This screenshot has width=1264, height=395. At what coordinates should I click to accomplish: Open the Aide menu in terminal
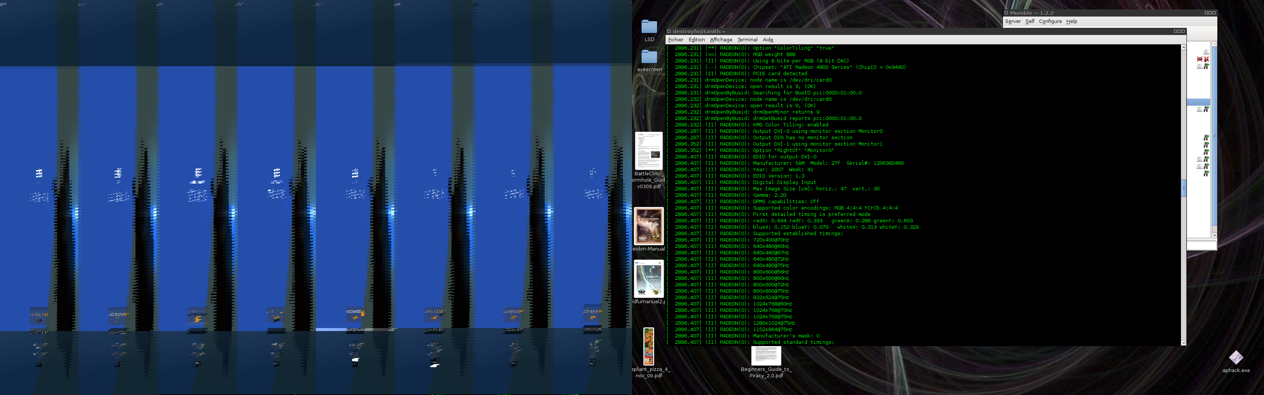(x=768, y=40)
